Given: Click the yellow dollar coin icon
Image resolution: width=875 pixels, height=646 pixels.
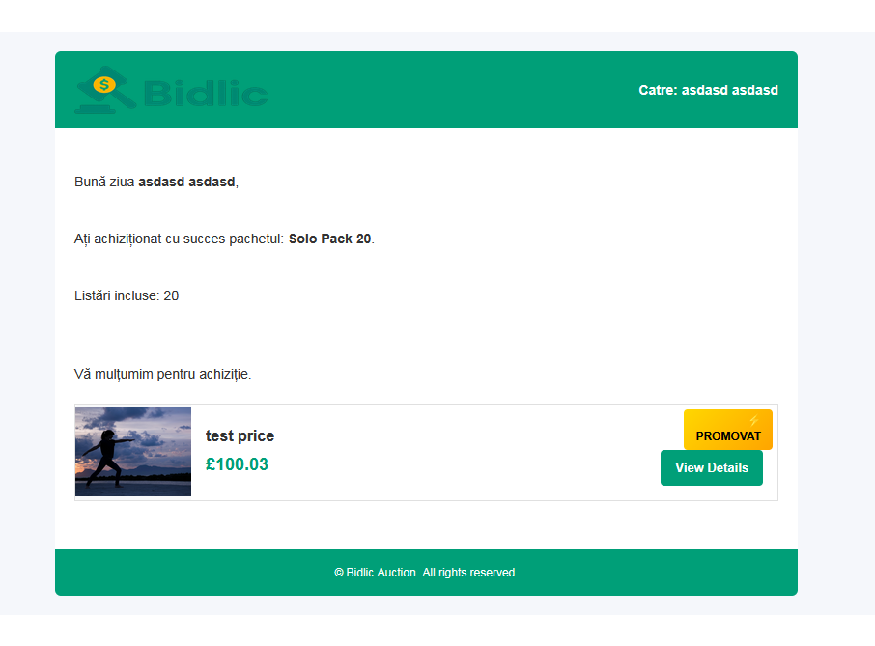Looking at the screenshot, I should pyautogui.click(x=104, y=85).
